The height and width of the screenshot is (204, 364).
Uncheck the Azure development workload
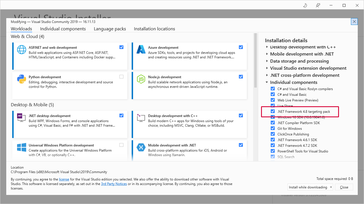tap(241, 47)
